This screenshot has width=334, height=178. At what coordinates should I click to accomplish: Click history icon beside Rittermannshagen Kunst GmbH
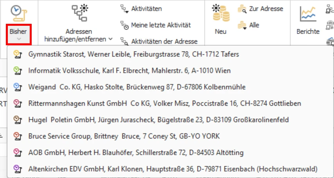(18, 103)
